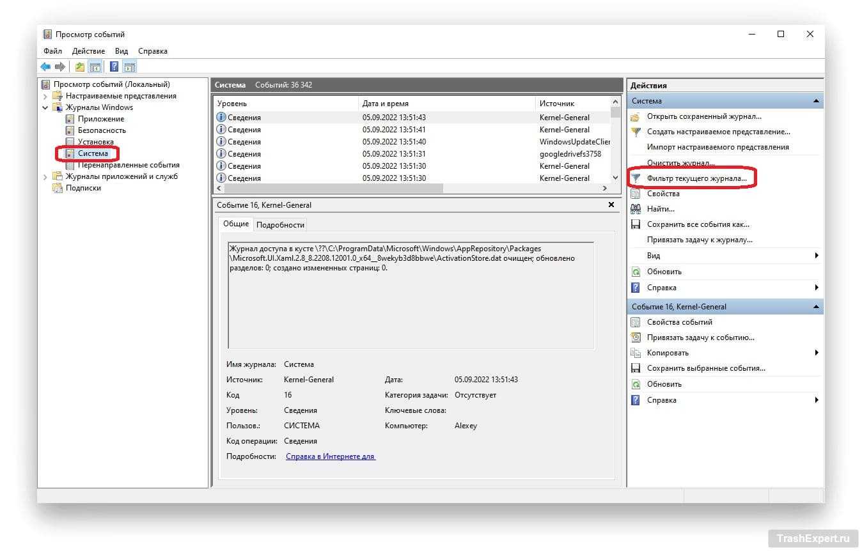Viewport: 862px width, 551px height.
Task: Click the Копировать icon in the actions pane
Action: 636,353
